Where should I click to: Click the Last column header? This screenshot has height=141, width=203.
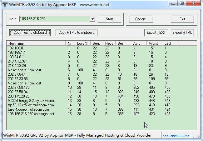click(170, 43)
